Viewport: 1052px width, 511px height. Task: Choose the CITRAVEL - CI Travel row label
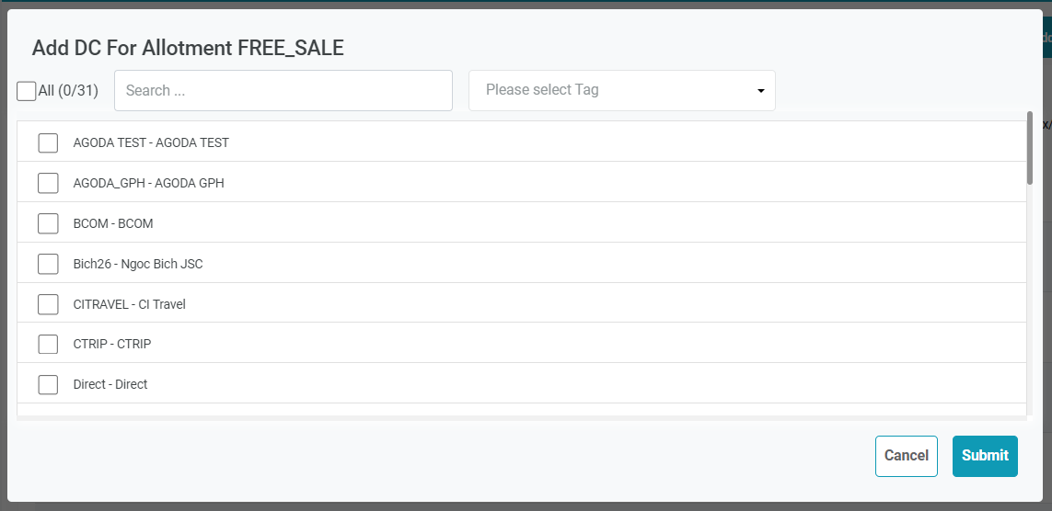(x=129, y=304)
